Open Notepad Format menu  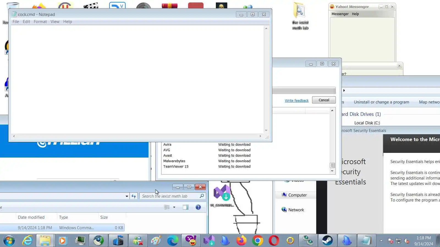point(40,22)
